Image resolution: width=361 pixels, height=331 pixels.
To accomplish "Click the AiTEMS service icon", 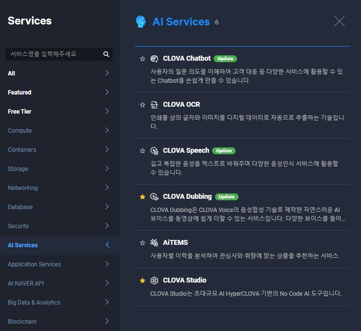I will point(154,242).
